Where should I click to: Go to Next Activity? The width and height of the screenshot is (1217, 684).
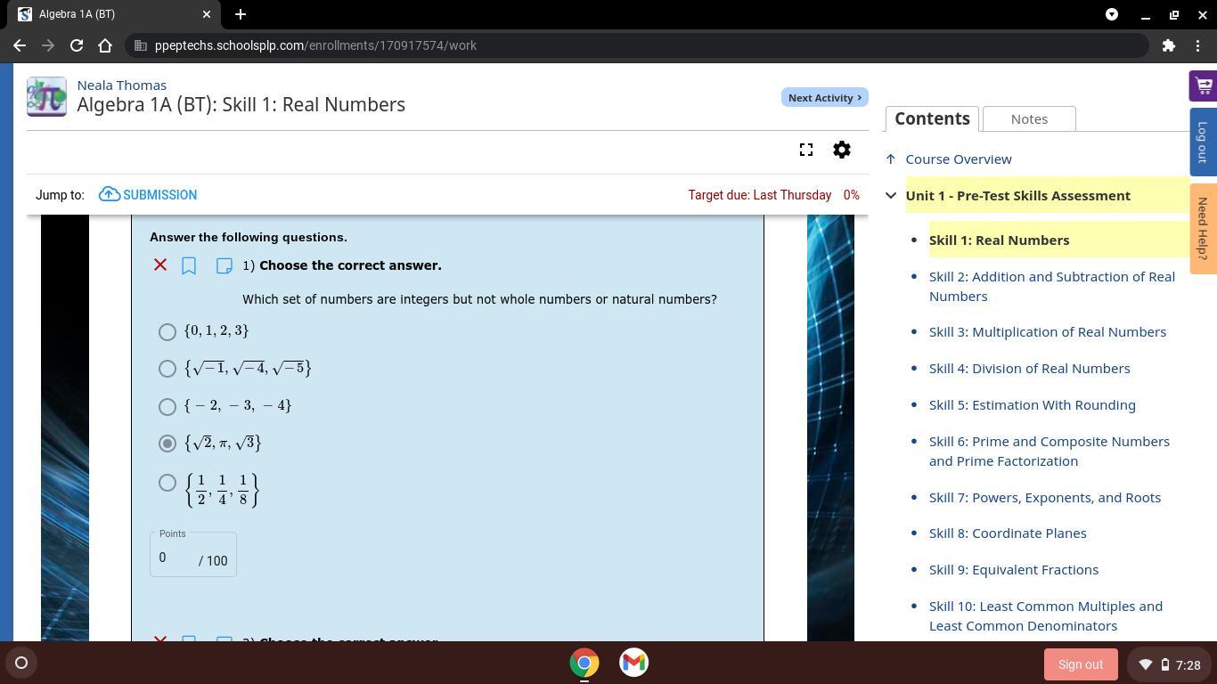pyautogui.click(x=824, y=97)
